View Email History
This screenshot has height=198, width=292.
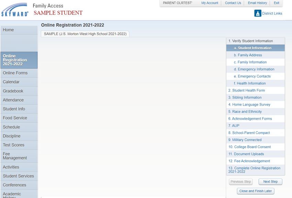(x=257, y=3)
